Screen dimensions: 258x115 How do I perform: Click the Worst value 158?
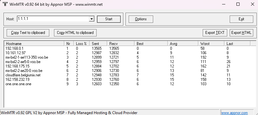pos(203,80)
